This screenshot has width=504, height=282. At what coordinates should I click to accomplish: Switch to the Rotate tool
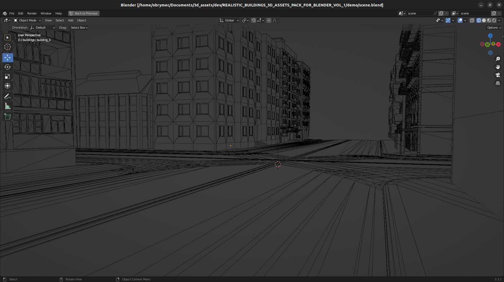pos(7,67)
